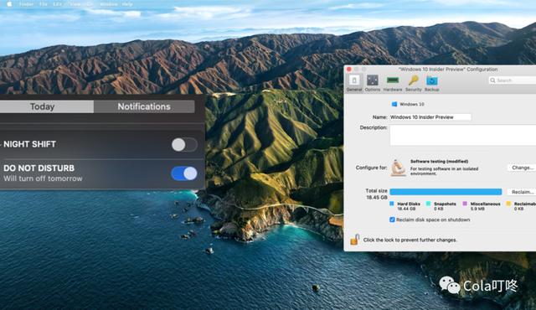Click the Search field in the Configuration window
The width and height of the screenshot is (536, 310).
click(513, 80)
